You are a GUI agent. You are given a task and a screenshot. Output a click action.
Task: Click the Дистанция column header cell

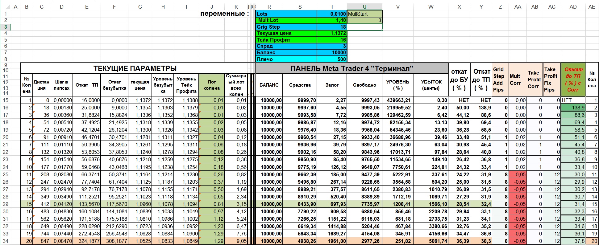(41, 85)
